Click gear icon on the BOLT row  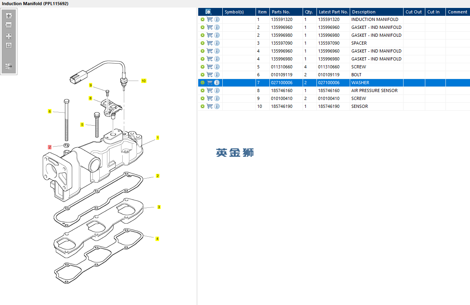point(203,75)
